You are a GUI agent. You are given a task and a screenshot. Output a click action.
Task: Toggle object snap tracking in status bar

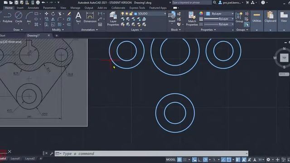tap(223, 159)
